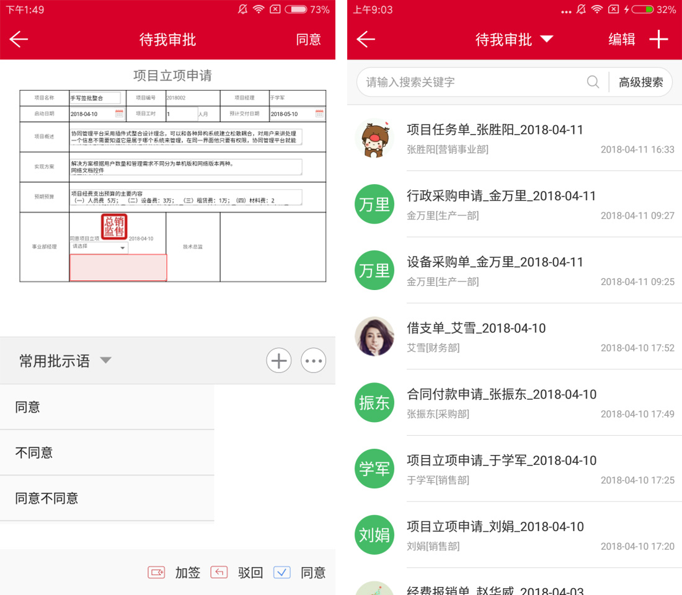Tap the circled plus icon beside 常用批示语
The width and height of the screenshot is (682, 595).
(x=279, y=361)
